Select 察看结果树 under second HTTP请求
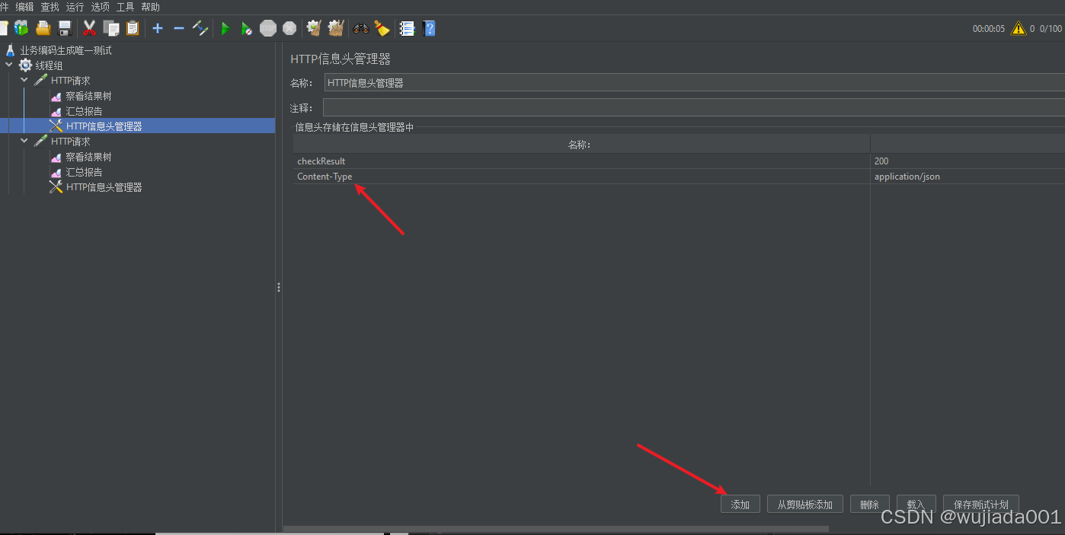The image size is (1065, 535). (88, 157)
